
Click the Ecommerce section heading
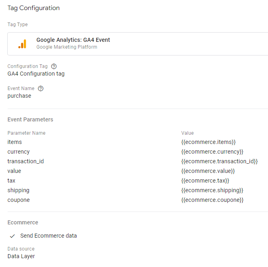23,222
